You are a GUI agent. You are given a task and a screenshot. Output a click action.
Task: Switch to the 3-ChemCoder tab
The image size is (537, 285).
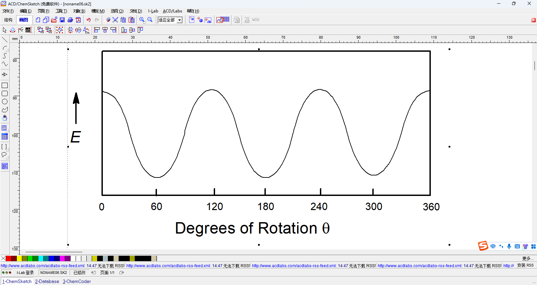(77, 281)
